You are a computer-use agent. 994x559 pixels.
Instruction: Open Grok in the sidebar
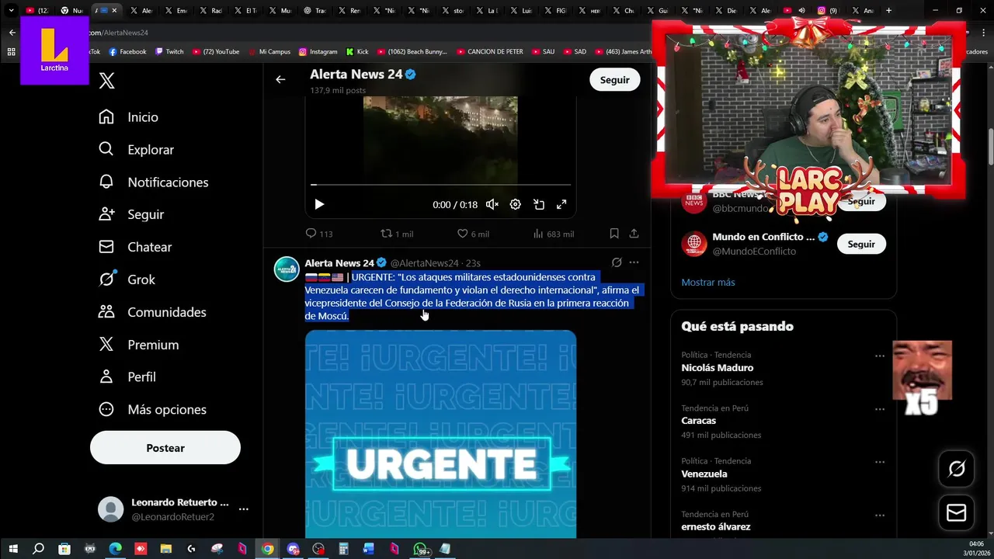(x=127, y=279)
